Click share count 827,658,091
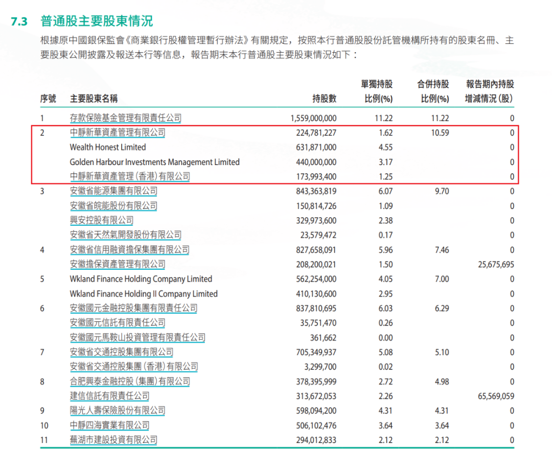552x468 pixels. pyautogui.click(x=316, y=250)
